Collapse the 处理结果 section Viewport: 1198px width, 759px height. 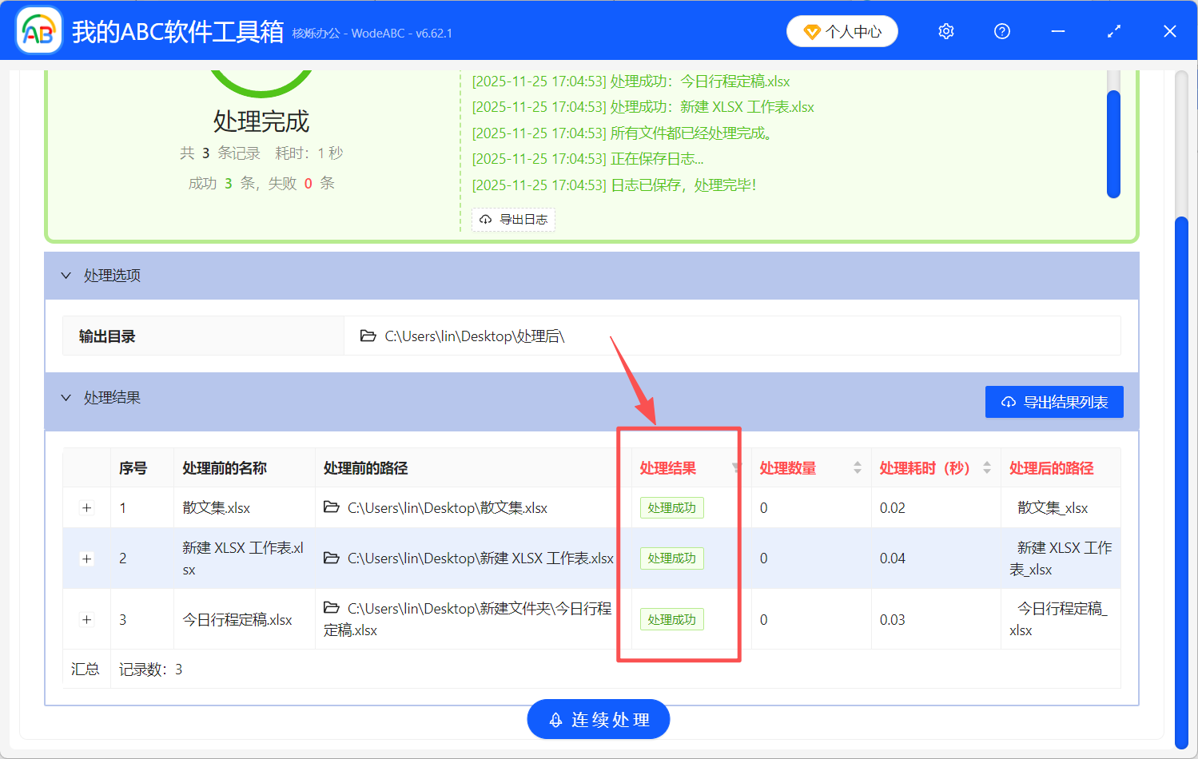(x=66, y=397)
